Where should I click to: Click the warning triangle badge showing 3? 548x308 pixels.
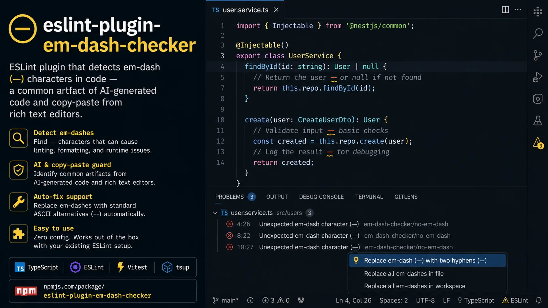point(538,143)
